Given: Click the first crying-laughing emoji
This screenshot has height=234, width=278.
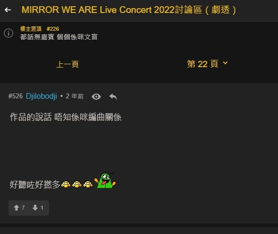Looking at the screenshot, I should point(66,184).
